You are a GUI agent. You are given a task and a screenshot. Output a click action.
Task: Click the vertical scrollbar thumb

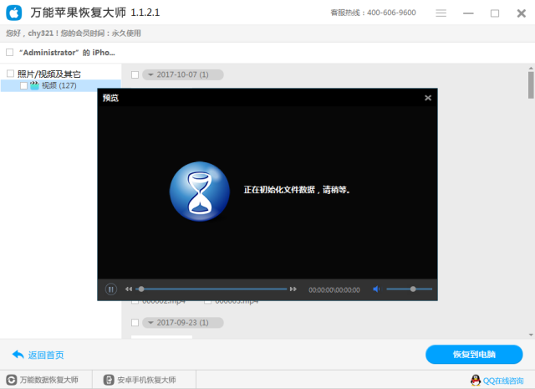(531, 84)
